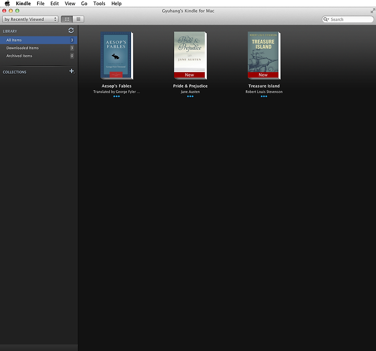
Task: Open the Edit menu
Action: click(x=54, y=3)
